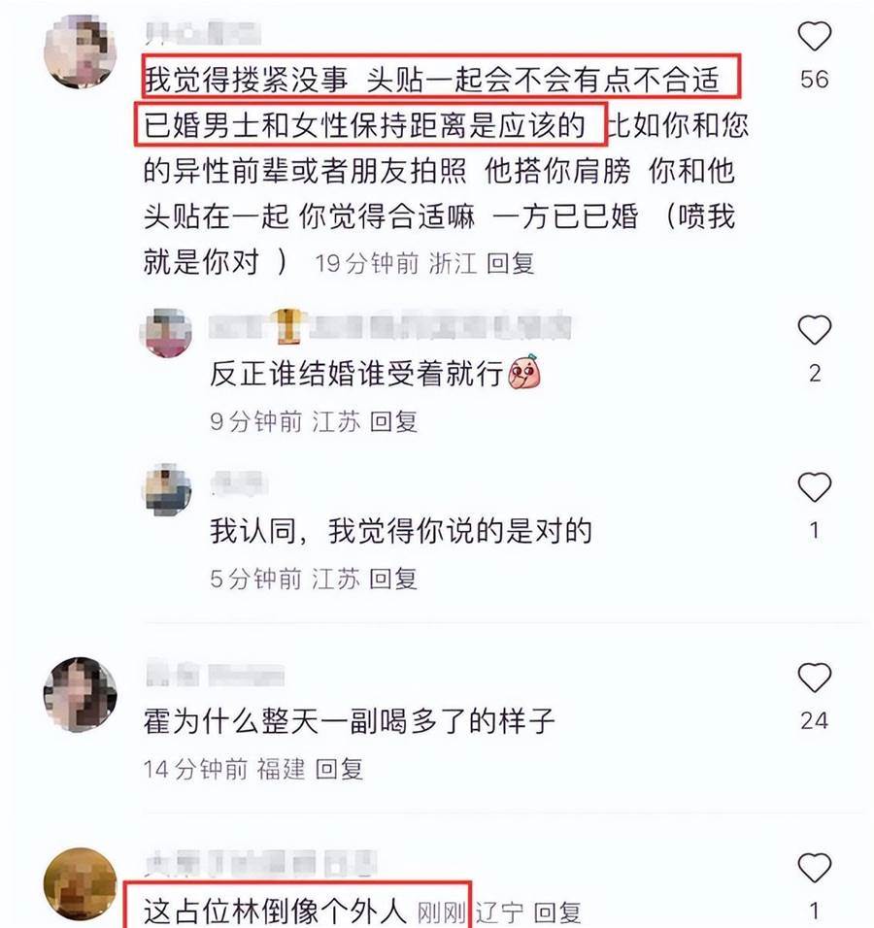
Task: Reply to the 福建 comment from 14分钟前
Action: click(339, 769)
